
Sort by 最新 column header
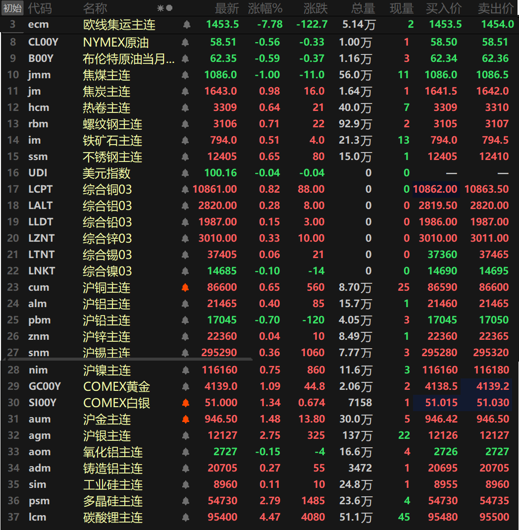click(226, 8)
